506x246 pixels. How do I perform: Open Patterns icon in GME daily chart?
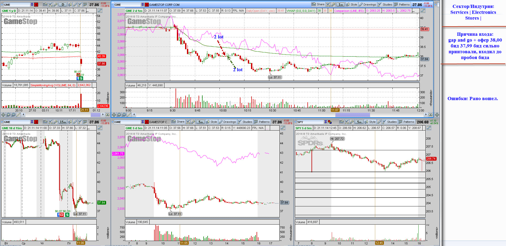85,5
